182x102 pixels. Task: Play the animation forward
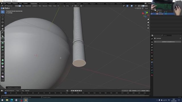tap(77, 91)
